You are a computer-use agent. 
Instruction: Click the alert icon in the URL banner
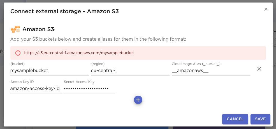pyautogui.click(x=18, y=53)
